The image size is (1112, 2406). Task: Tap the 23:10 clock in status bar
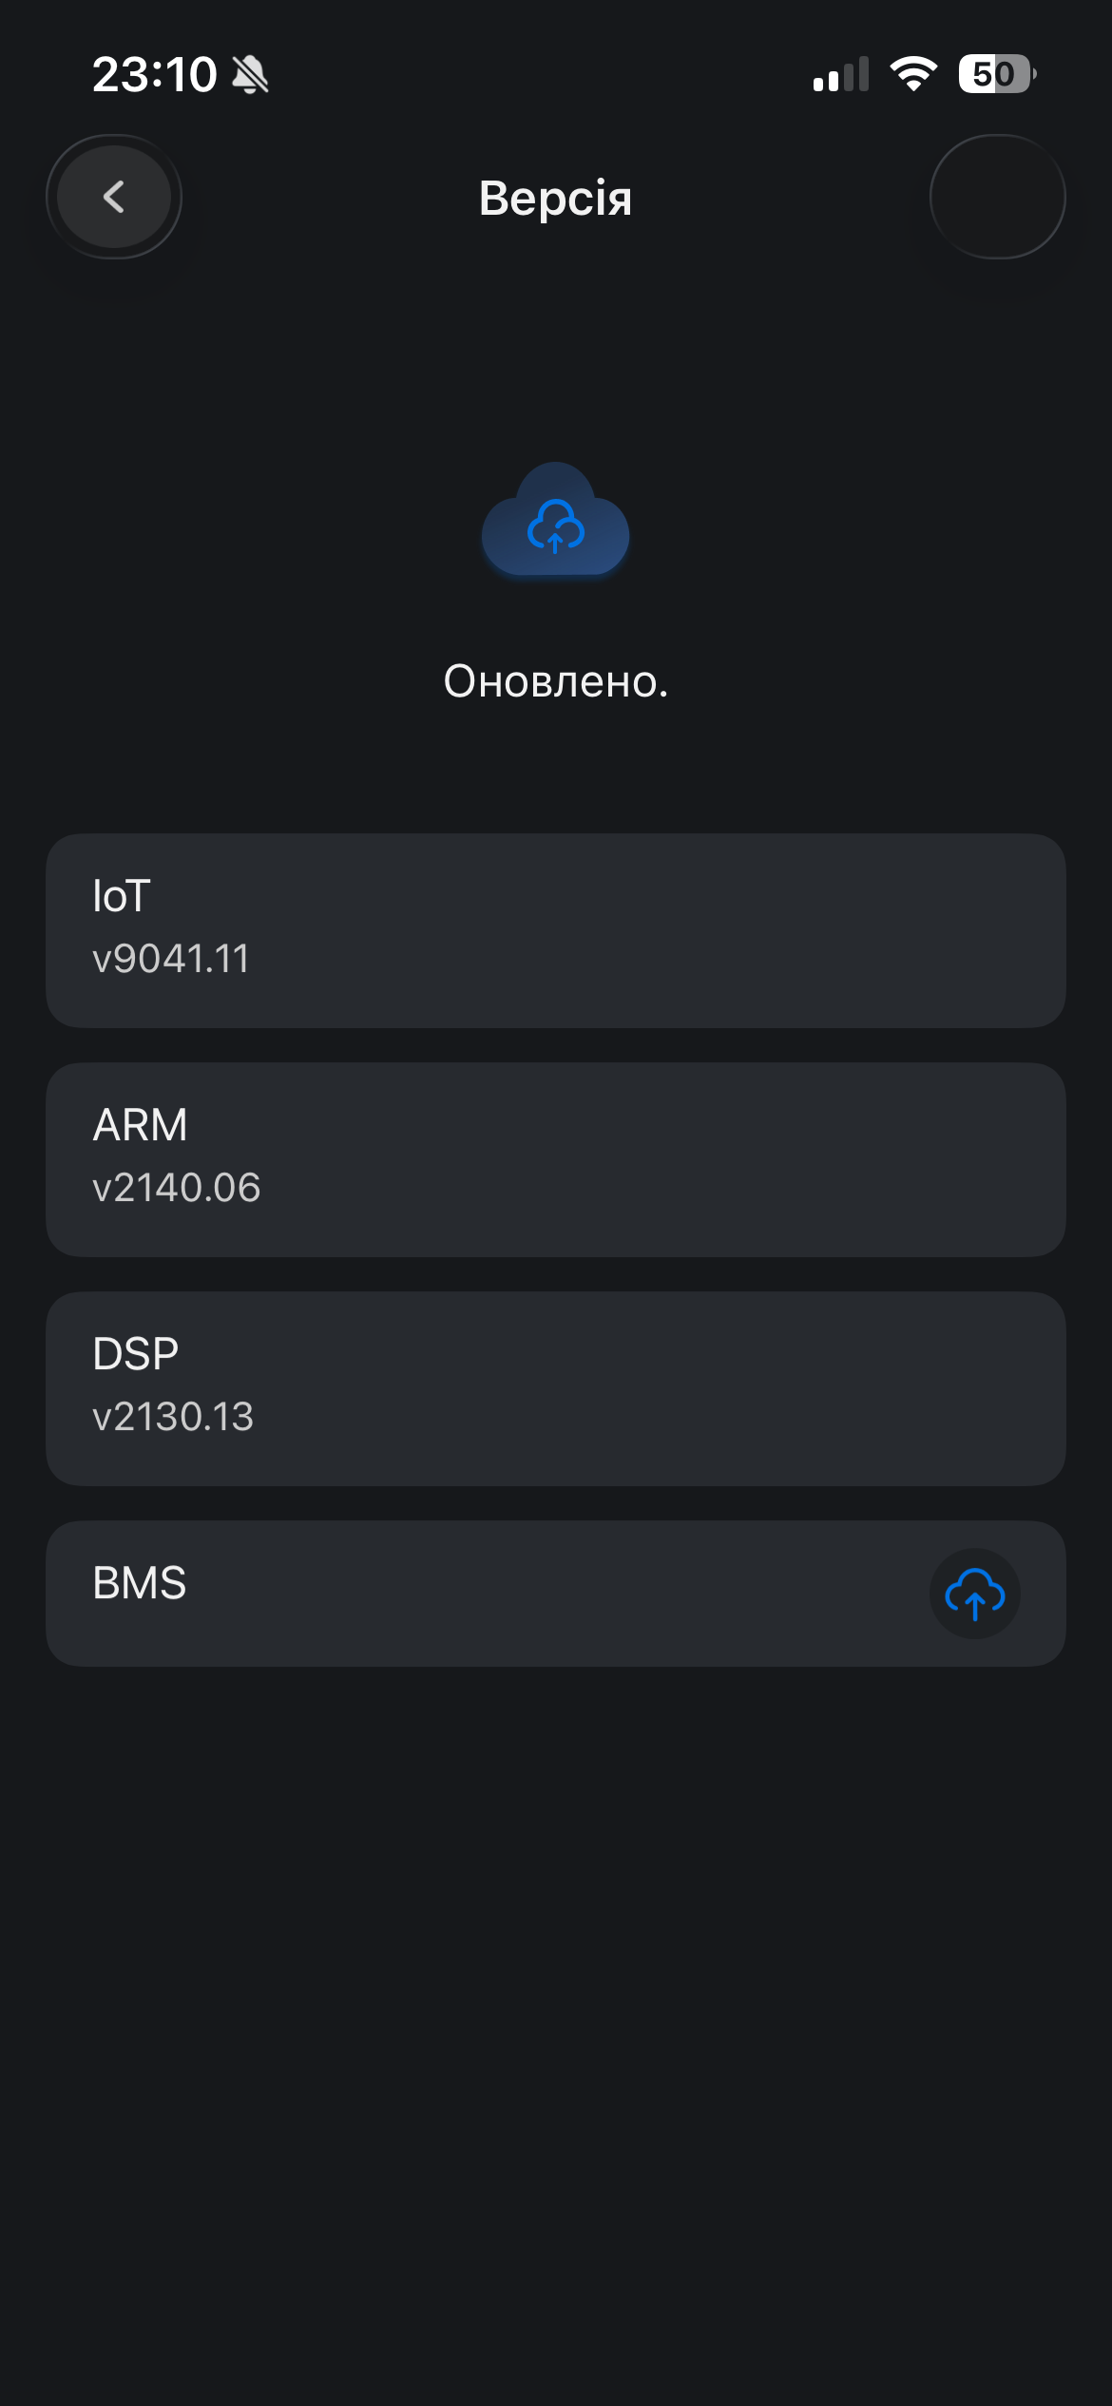tap(155, 74)
